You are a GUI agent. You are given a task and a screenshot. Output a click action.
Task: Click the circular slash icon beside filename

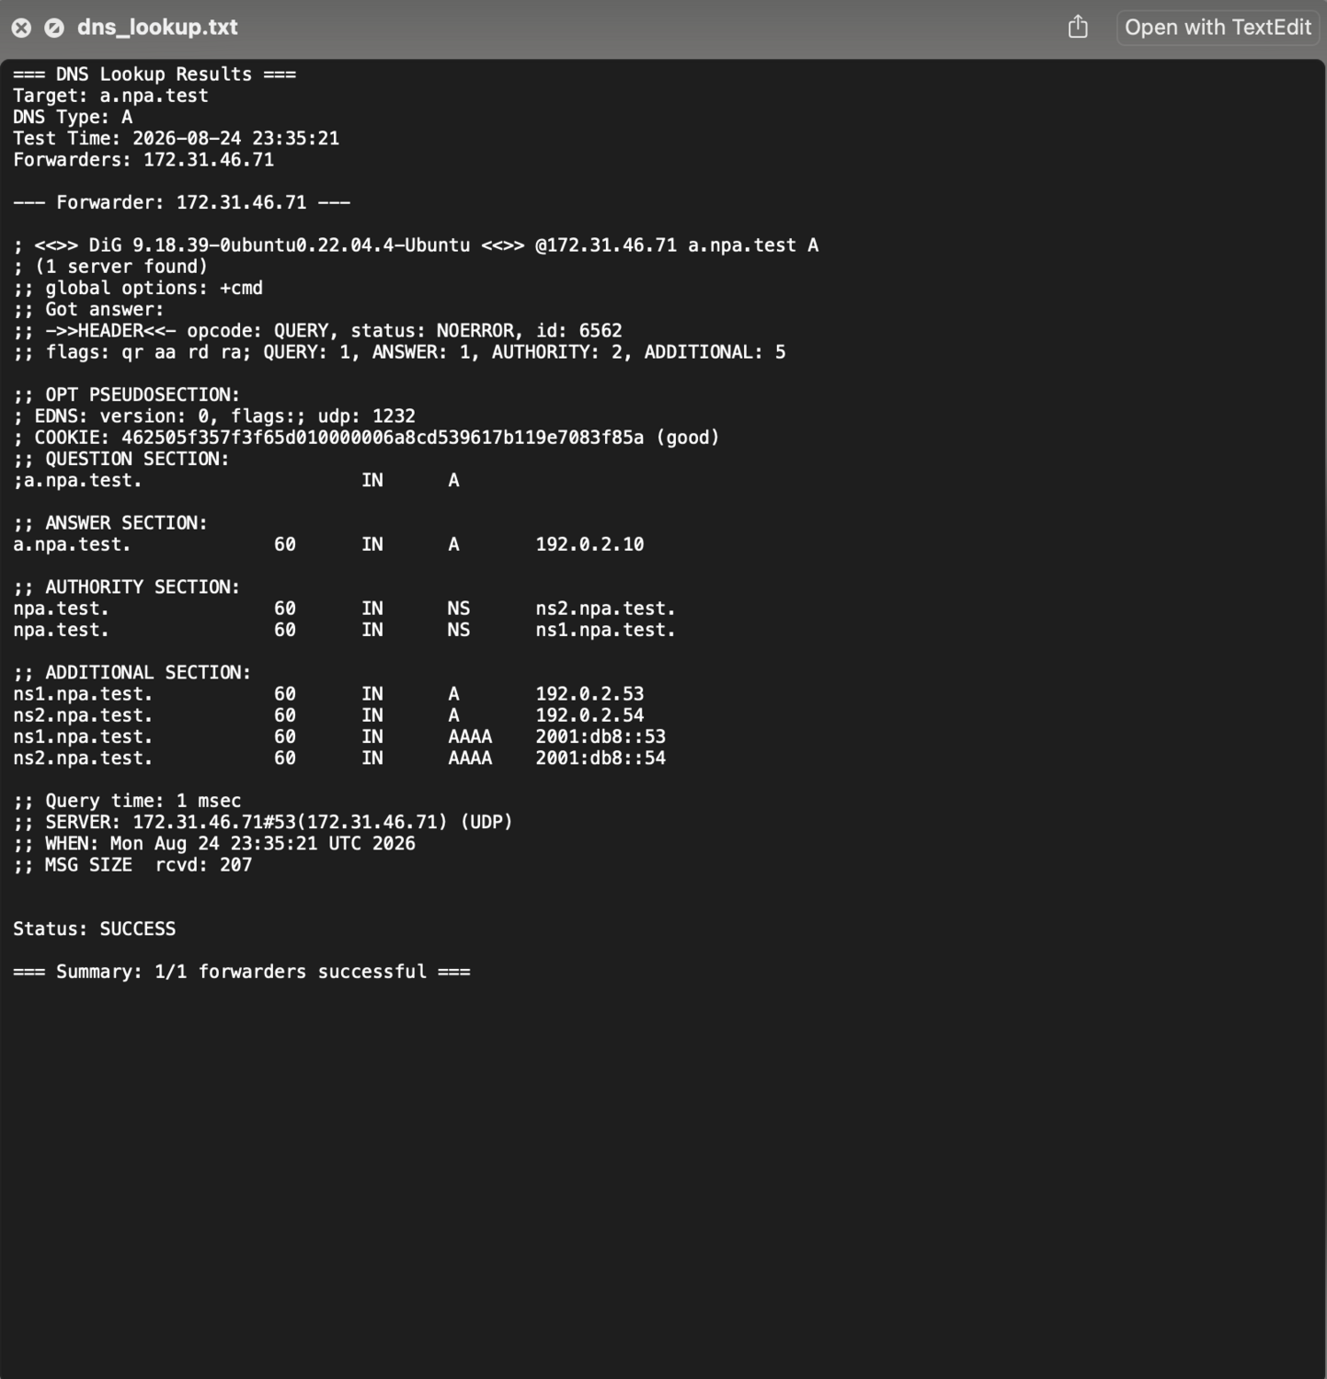(54, 28)
